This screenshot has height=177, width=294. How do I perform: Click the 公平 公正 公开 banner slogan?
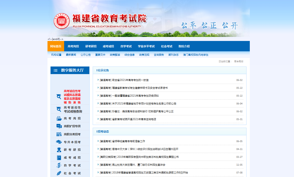point(210,26)
